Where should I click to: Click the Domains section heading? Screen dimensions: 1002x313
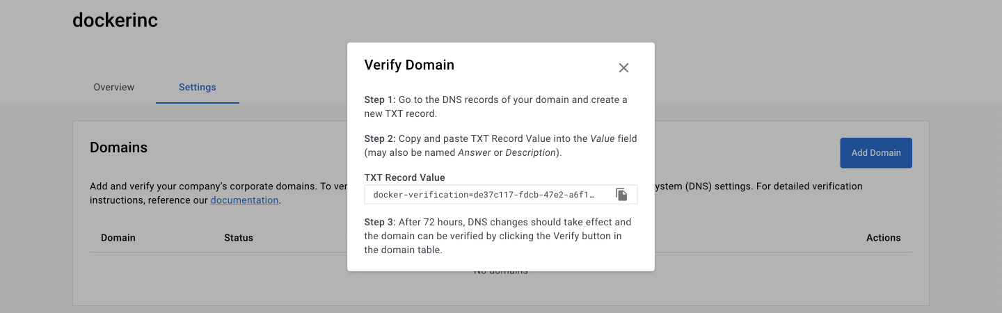point(118,147)
